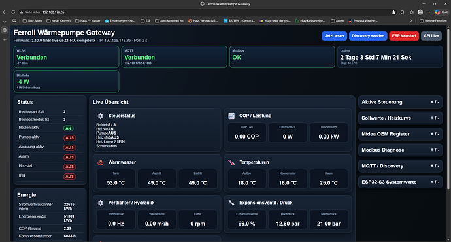The width and height of the screenshot is (451, 242).
Task: Go back with the browser back arrow
Action: tap(5, 12)
